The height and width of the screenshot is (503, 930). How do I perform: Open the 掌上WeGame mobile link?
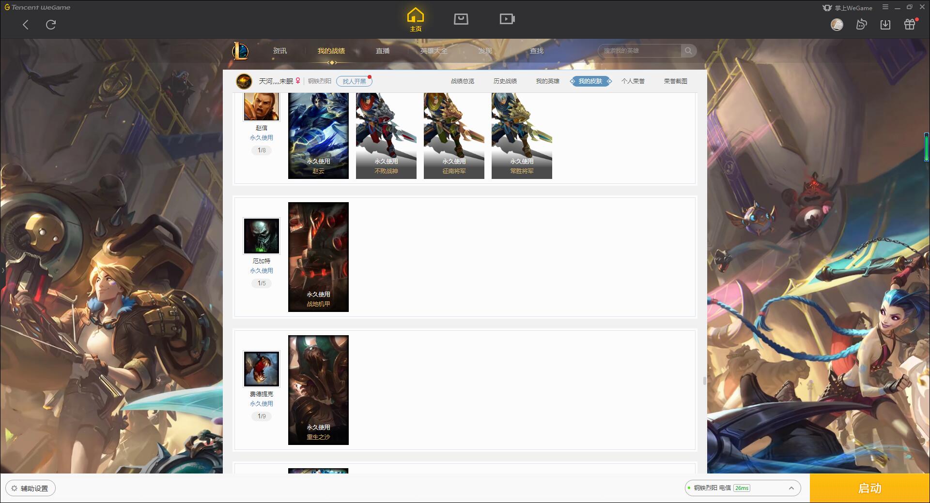pyautogui.click(x=847, y=8)
